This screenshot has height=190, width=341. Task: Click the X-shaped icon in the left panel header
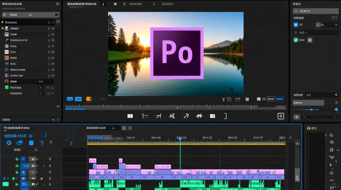[x=58, y=4]
